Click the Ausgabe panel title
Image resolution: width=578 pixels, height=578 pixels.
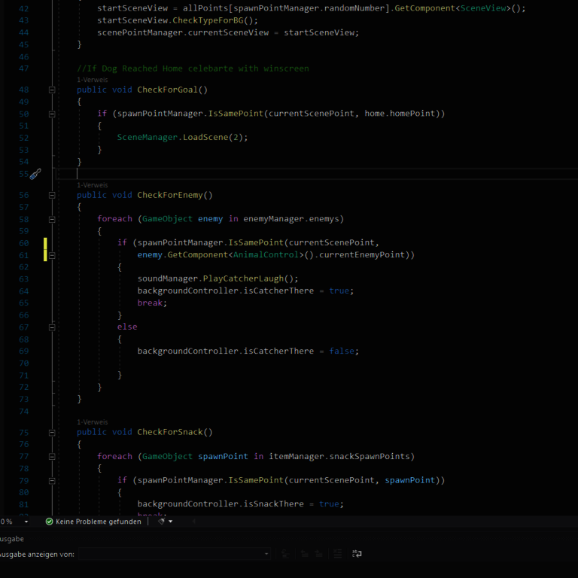11,539
